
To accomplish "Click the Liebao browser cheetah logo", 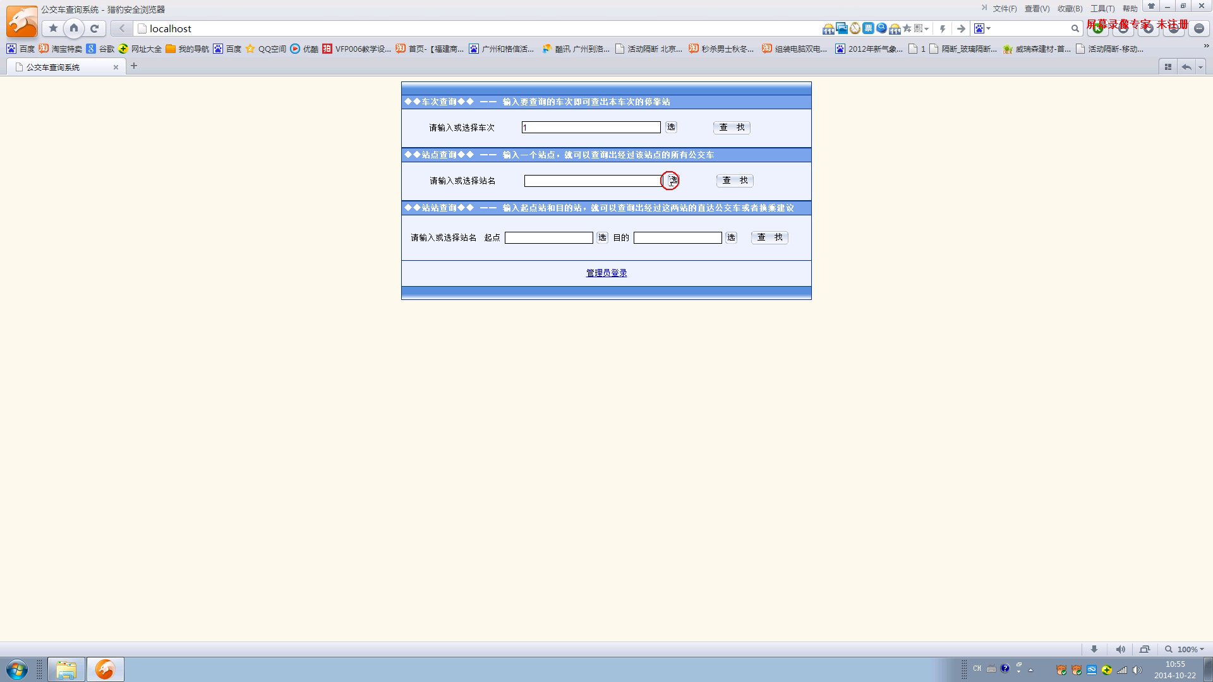I will coord(22,21).
